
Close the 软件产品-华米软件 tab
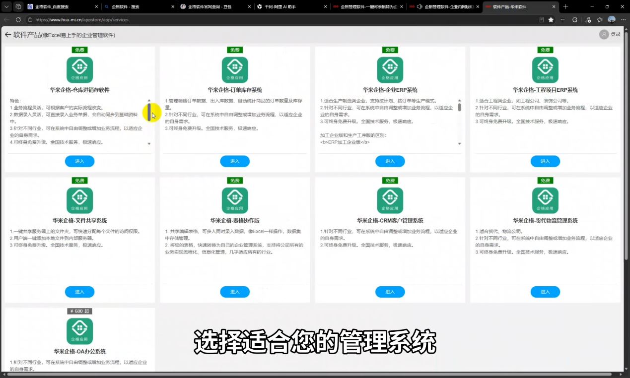[553, 6]
